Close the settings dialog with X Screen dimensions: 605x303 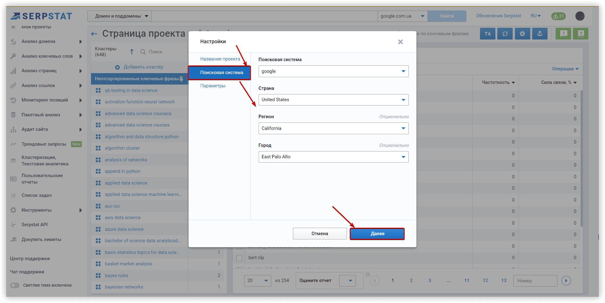click(400, 42)
